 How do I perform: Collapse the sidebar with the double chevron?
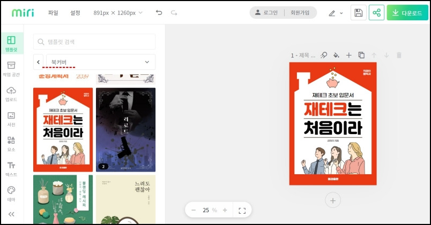click(x=11, y=214)
